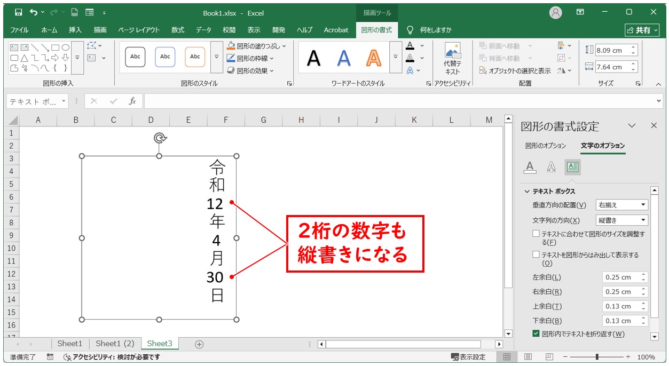The height and width of the screenshot is (366, 669).
Task: Apply the blue outlined Abc shape style
Action: (x=165, y=57)
